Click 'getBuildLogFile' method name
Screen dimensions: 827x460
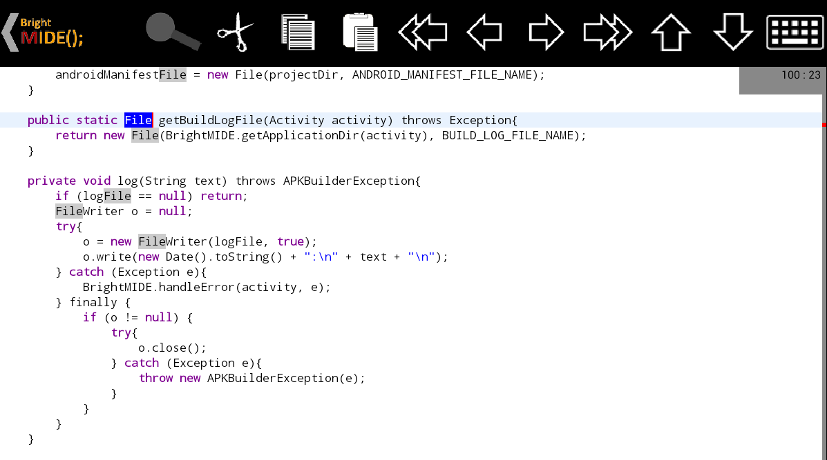pos(211,120)
